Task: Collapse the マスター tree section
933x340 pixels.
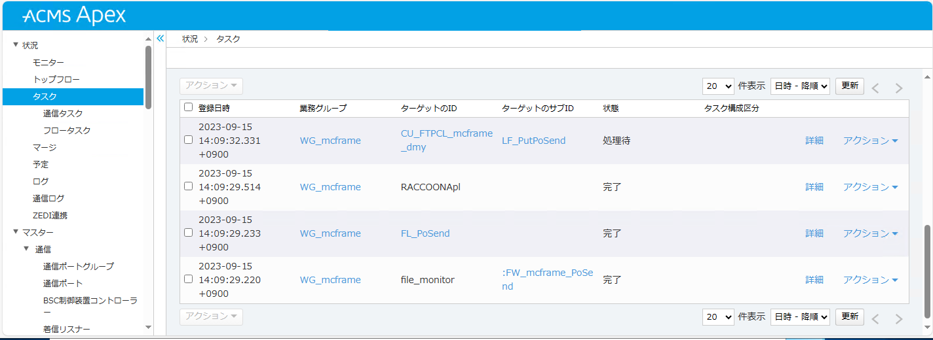Action: (16, 232)
